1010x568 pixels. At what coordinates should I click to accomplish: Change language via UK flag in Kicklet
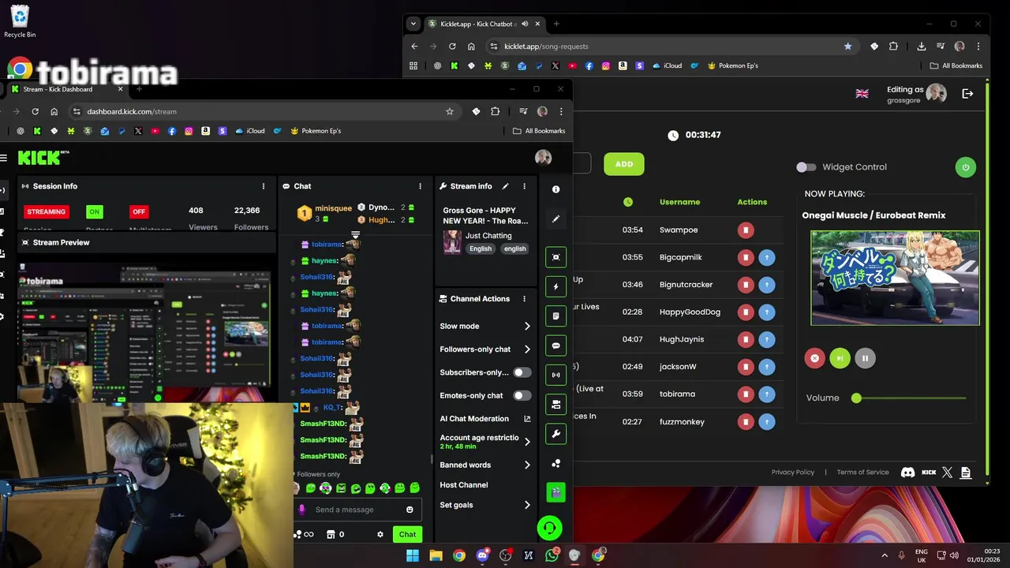click(x=862, y=93)
